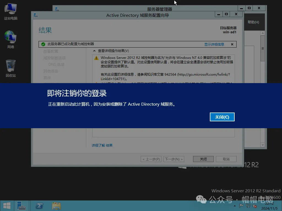
Task: Click the blue 关闭(C) button in the logoff banner
Action: (x=222, y=117)
